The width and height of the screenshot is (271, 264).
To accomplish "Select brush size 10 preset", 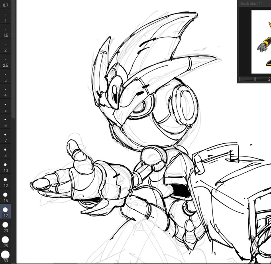I will point(5,166).
